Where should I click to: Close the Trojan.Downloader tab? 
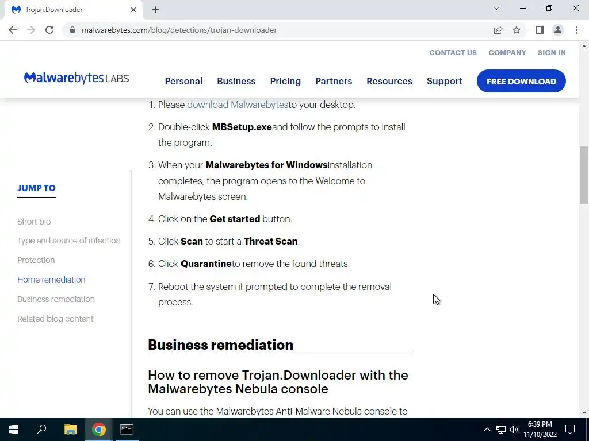click(133, 10)
